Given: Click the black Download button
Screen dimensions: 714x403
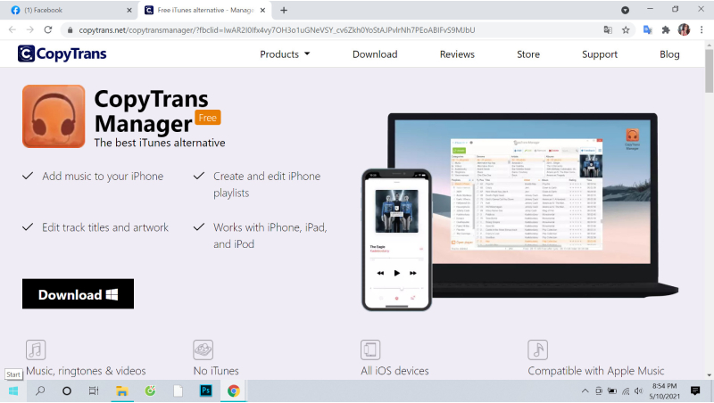Looking at the screenshot, I should (78, 294).
